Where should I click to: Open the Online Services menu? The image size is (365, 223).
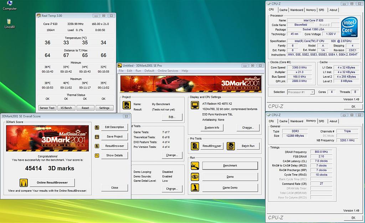click(168, 71)
